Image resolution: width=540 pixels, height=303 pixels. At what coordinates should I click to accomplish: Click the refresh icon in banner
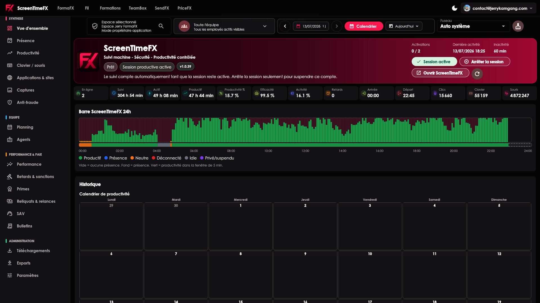[x=477, y=74]
